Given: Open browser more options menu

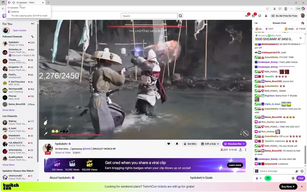Looking at the screenshot, I should click(x=292, y=9).
